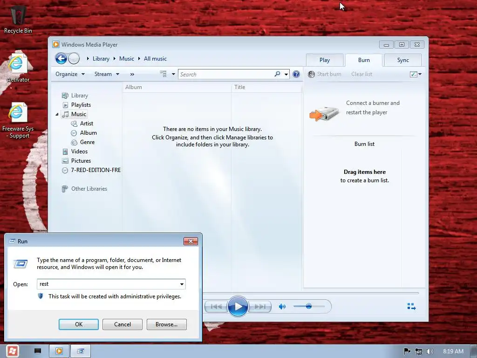Switch to the Play tab
477x358 pixels.
[x=325, y=60]
